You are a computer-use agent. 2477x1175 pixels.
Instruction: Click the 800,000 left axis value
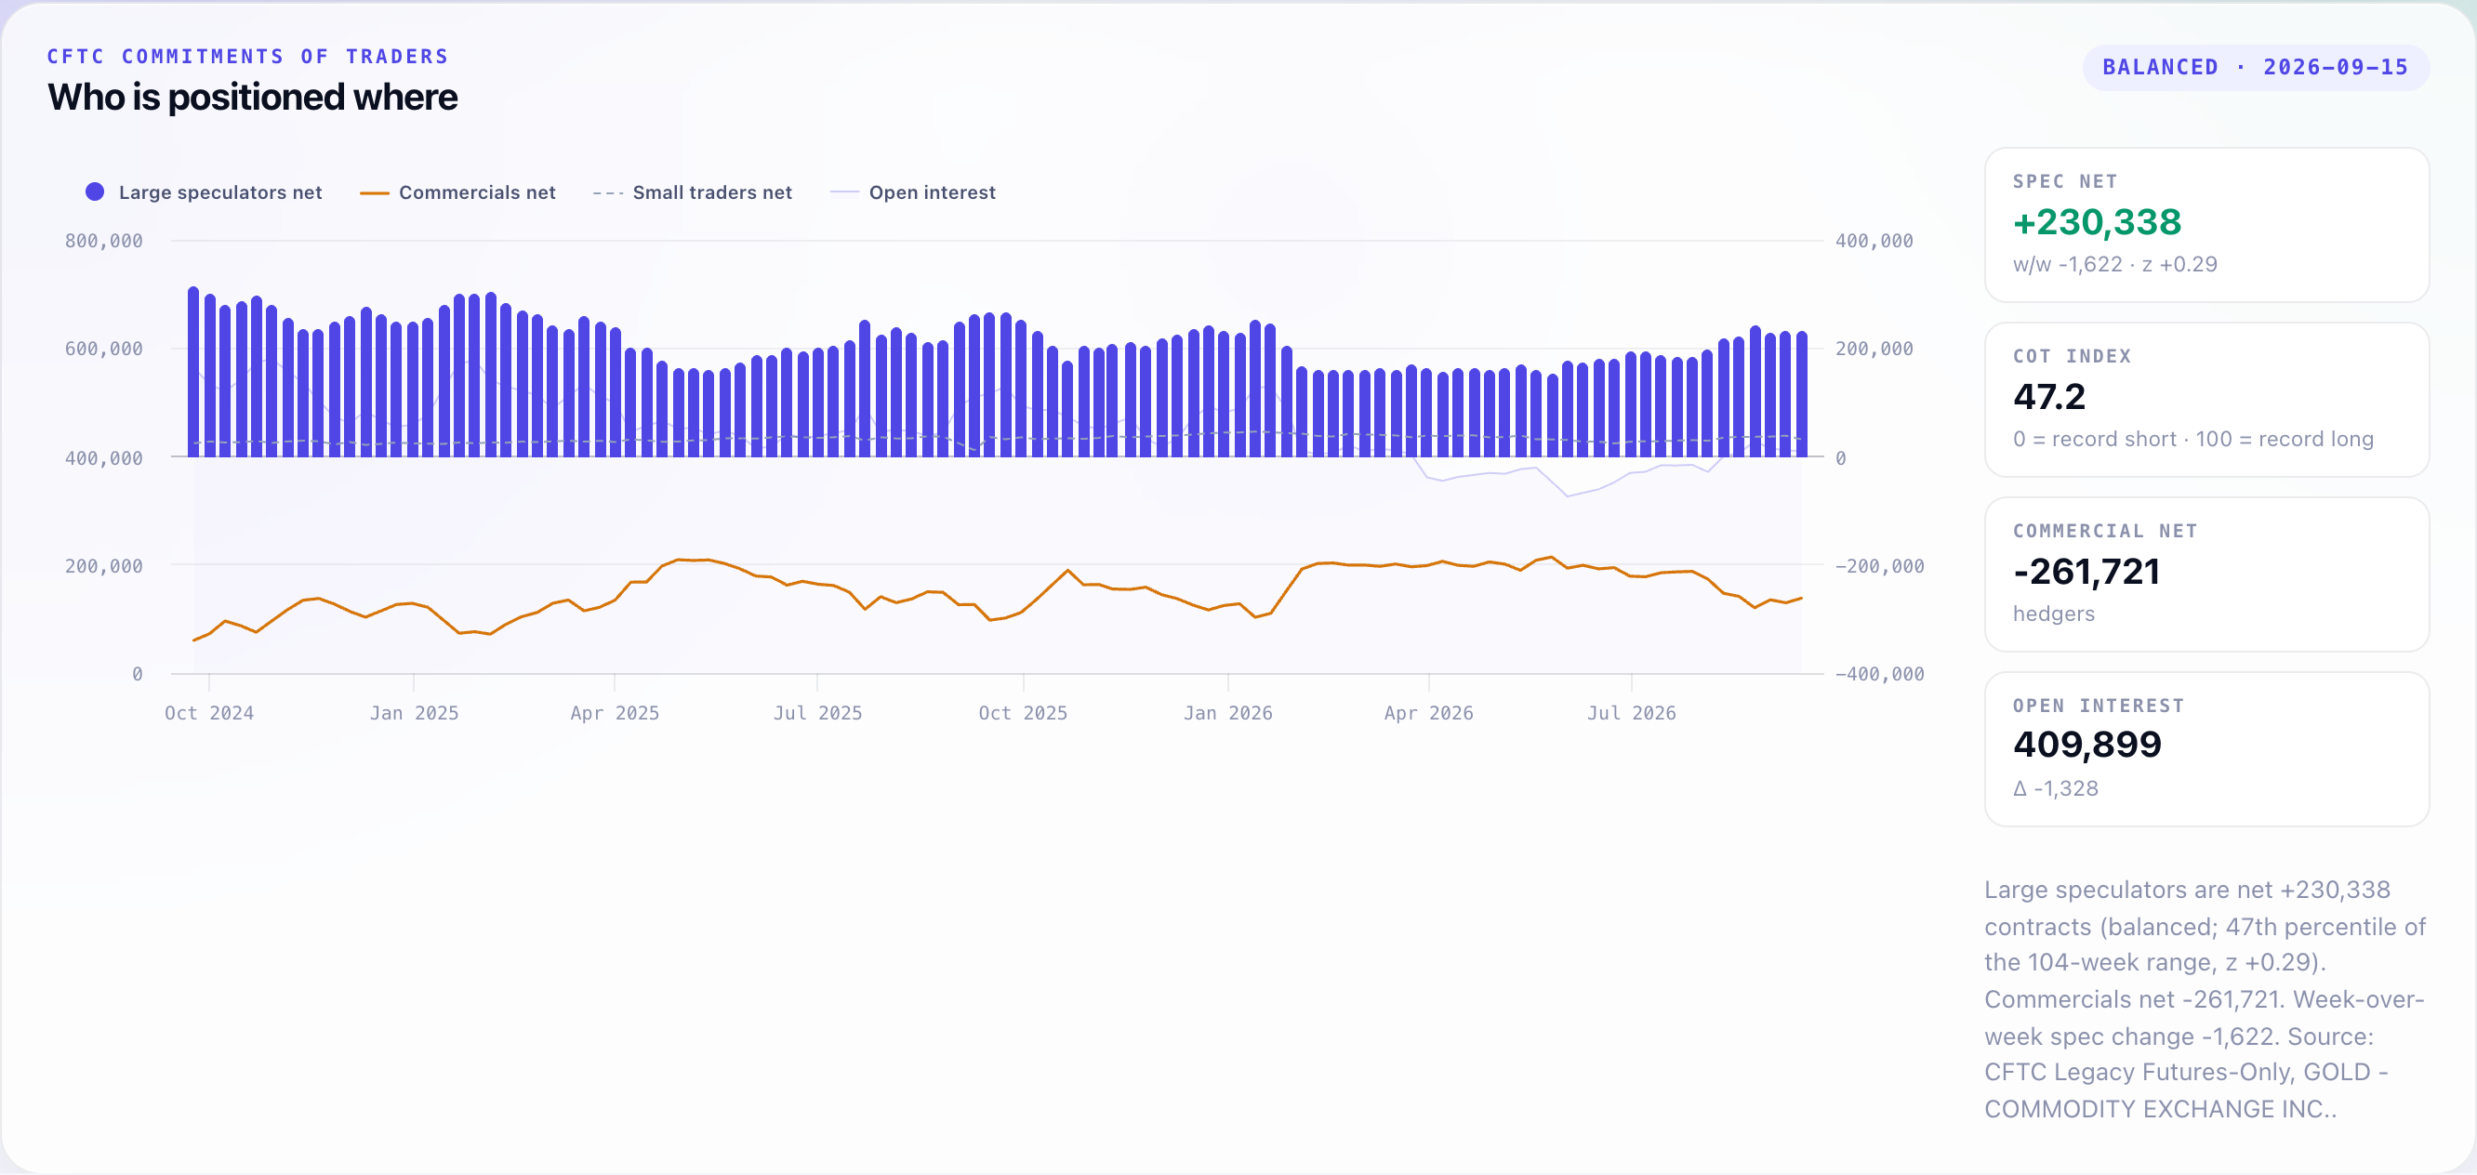coord(104,242)
